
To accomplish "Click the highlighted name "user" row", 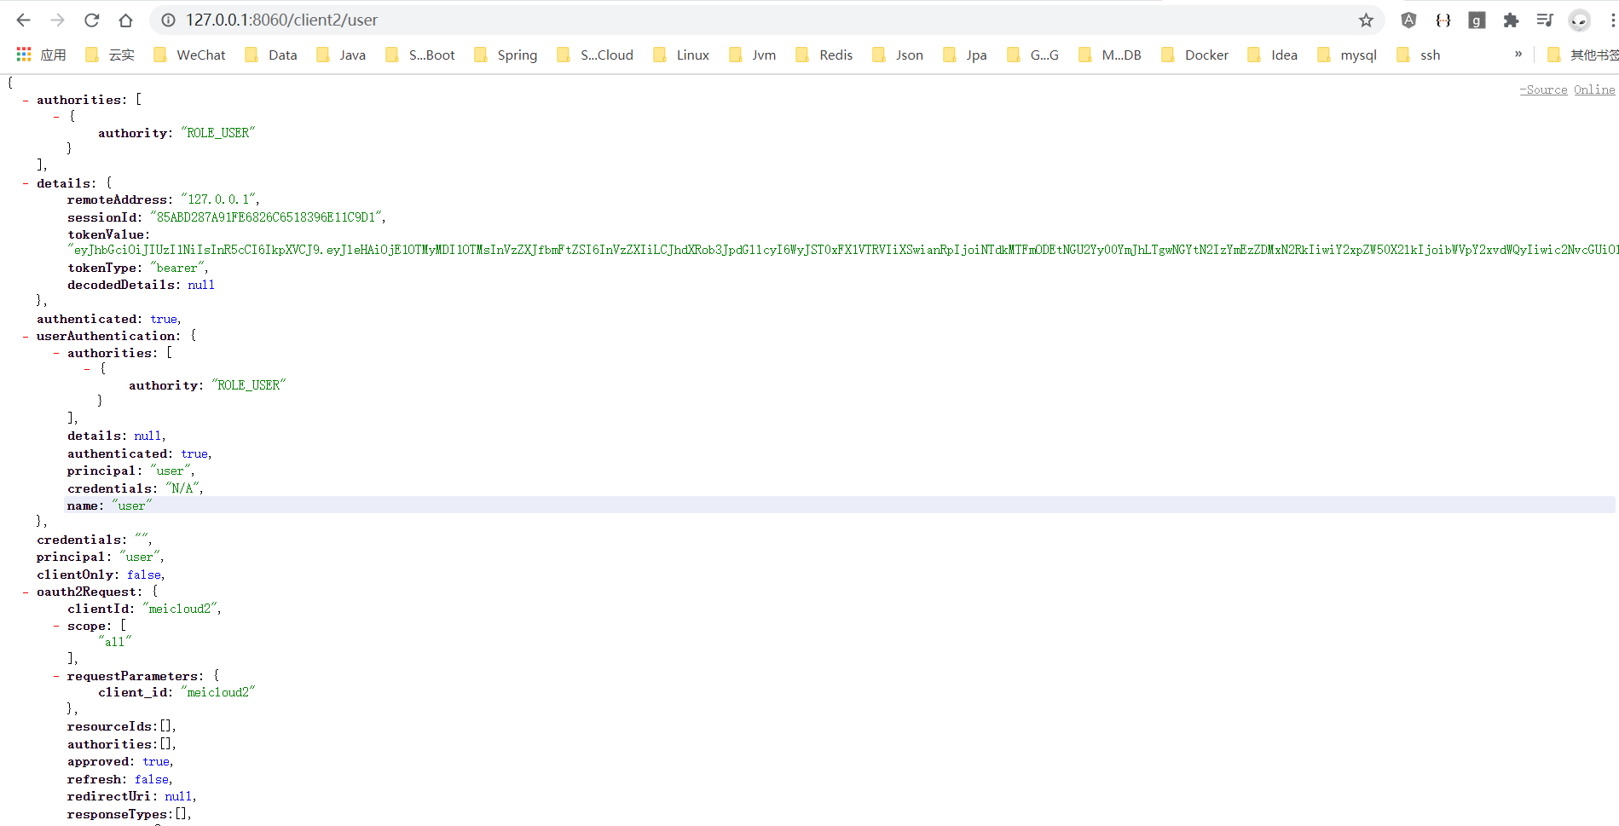I will point(840,505).
